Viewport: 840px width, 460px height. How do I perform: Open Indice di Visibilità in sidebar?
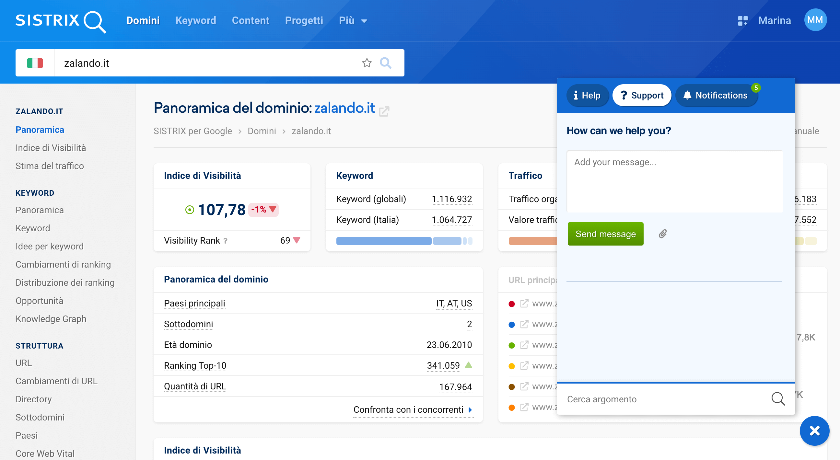[51, 148]
